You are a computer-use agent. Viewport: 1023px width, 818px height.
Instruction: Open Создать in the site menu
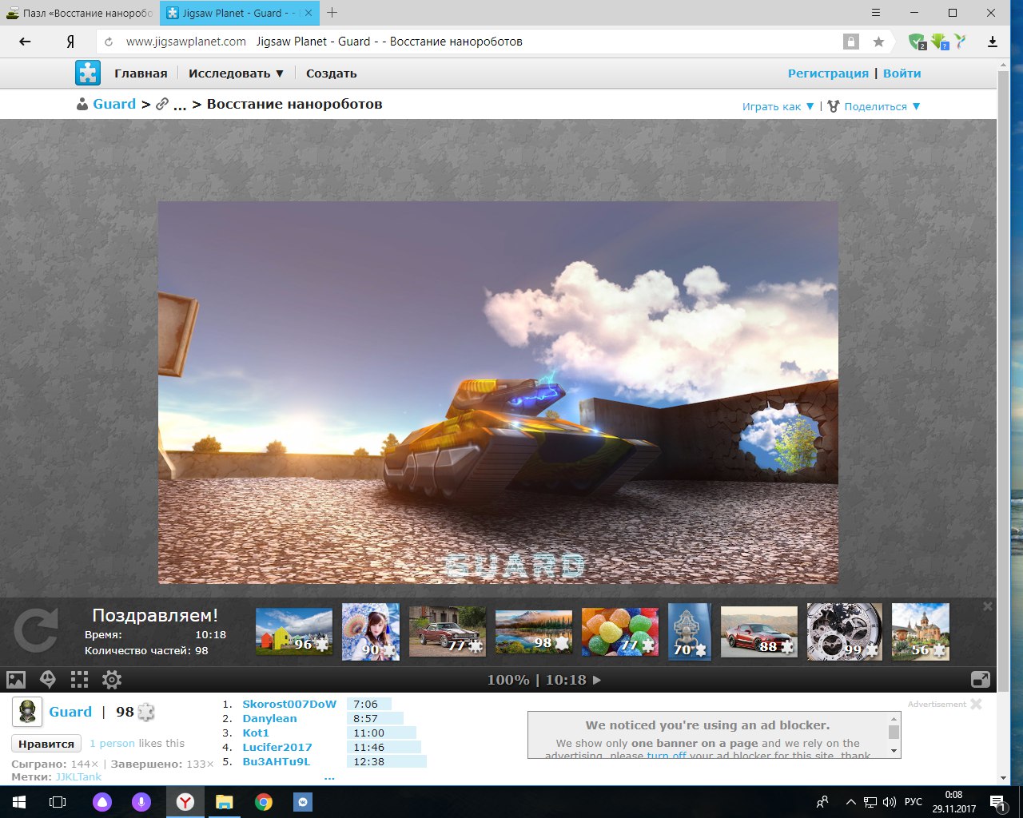pyautogui.click(x=331, y=73)
